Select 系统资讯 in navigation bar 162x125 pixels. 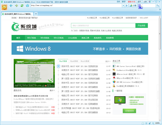[x=97, y=38]
